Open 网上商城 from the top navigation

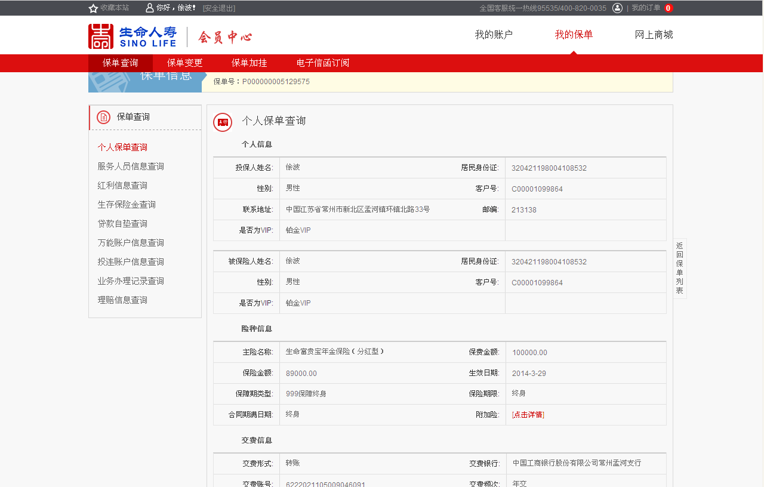tap(654, 35)
